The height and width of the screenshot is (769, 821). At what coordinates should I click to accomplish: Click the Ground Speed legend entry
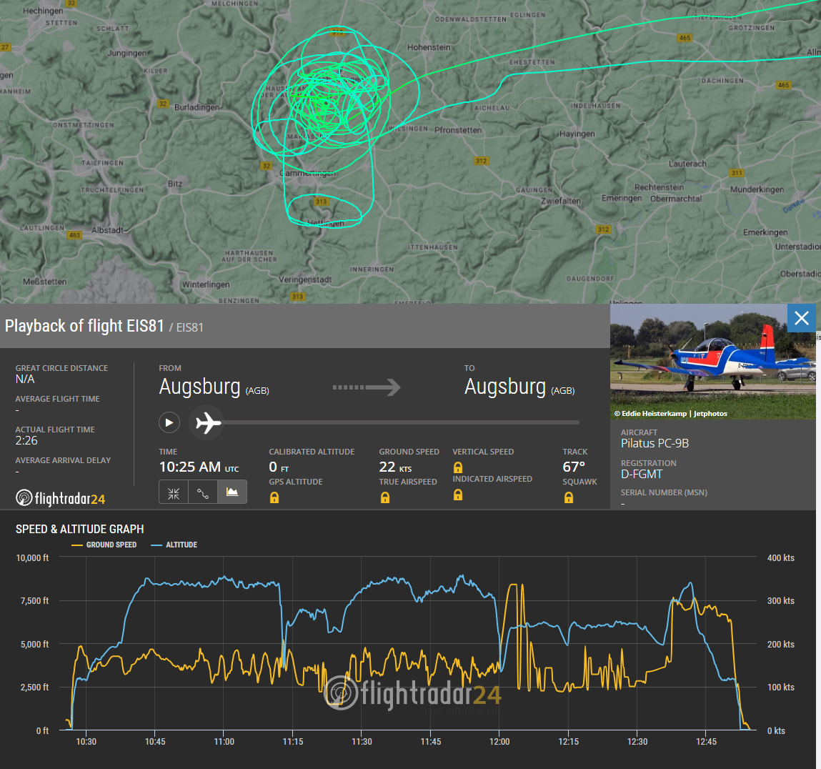click(104, 545)
